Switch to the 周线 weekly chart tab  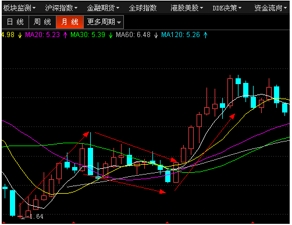click(x=42, y=22)
